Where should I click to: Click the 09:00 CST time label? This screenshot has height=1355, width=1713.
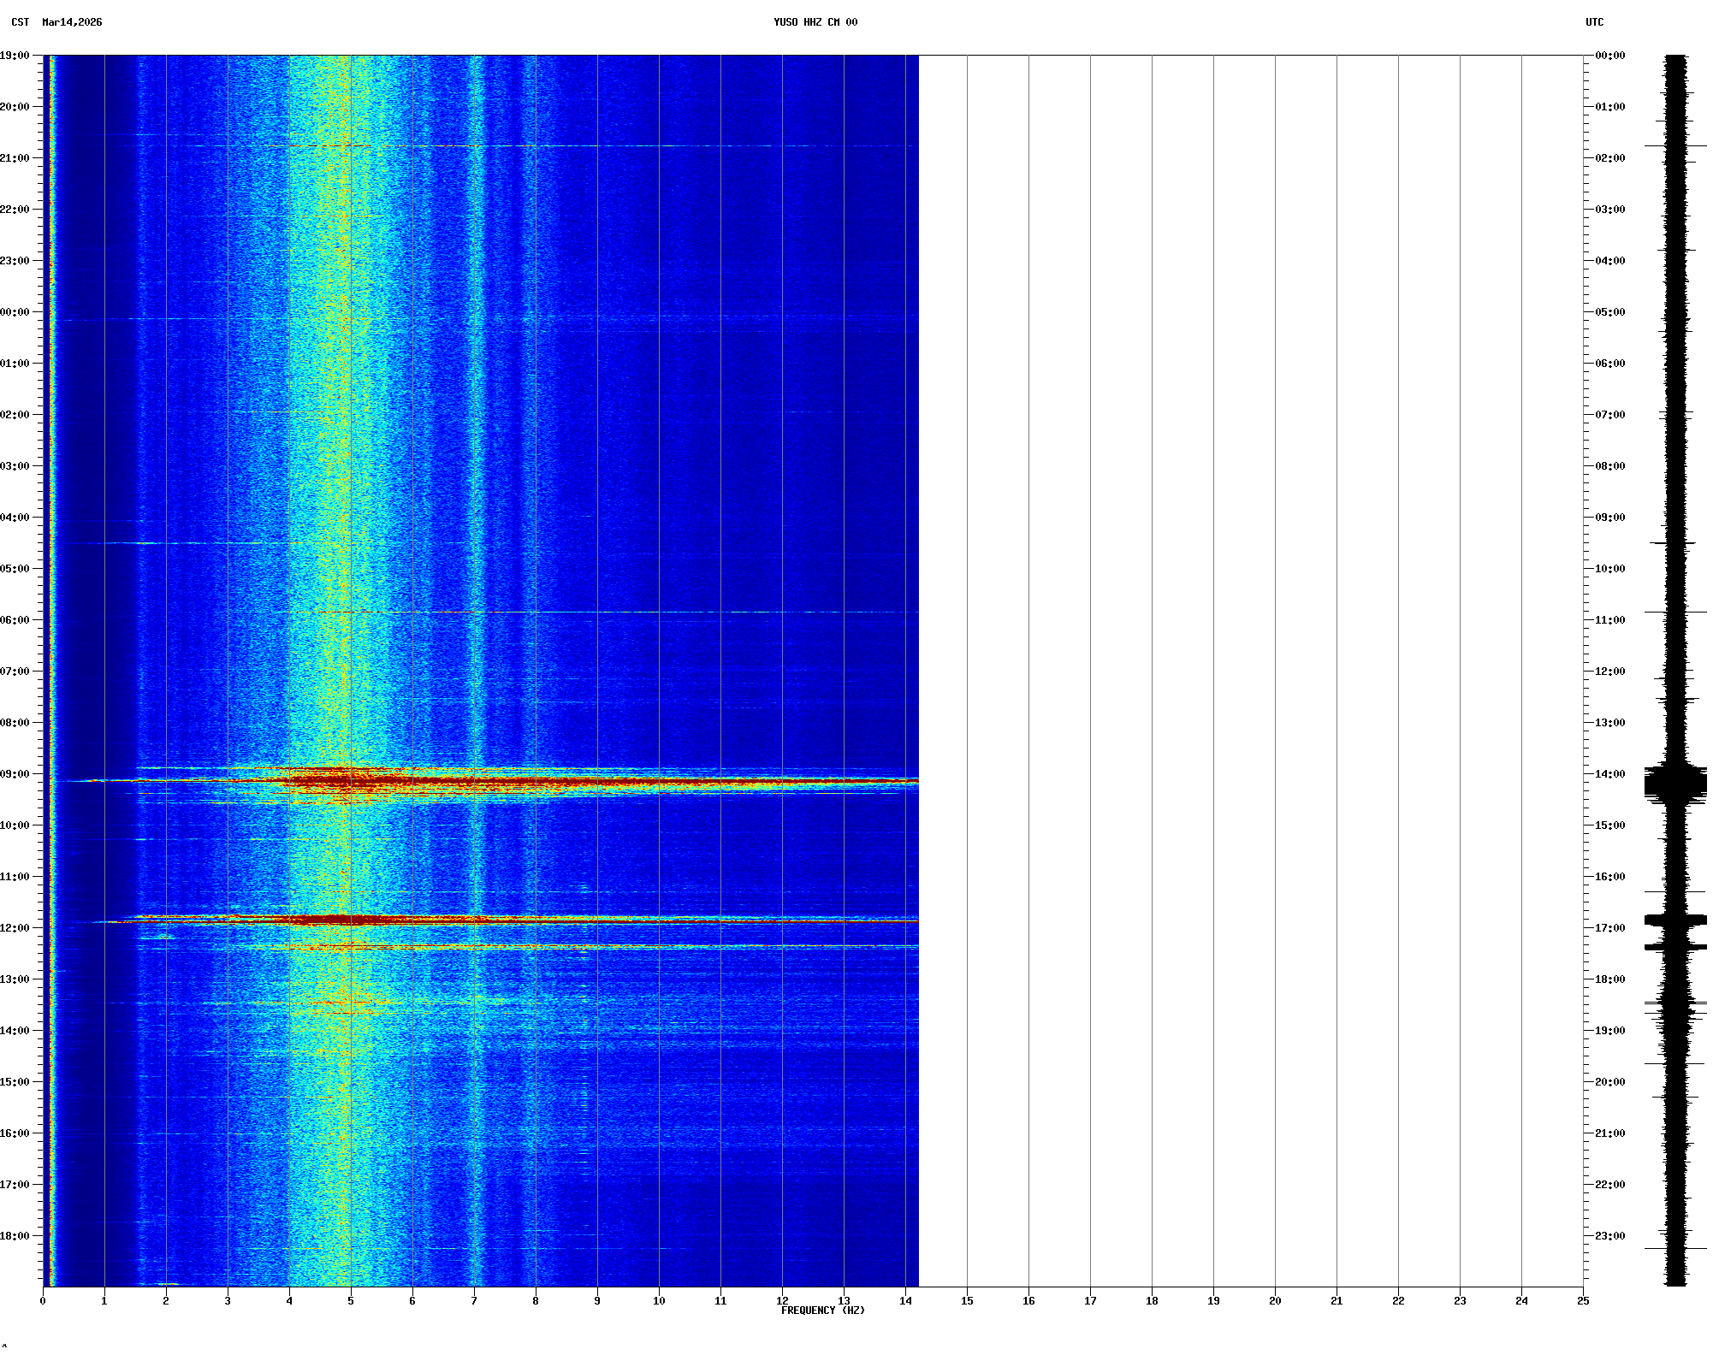(x=15, y=774)
